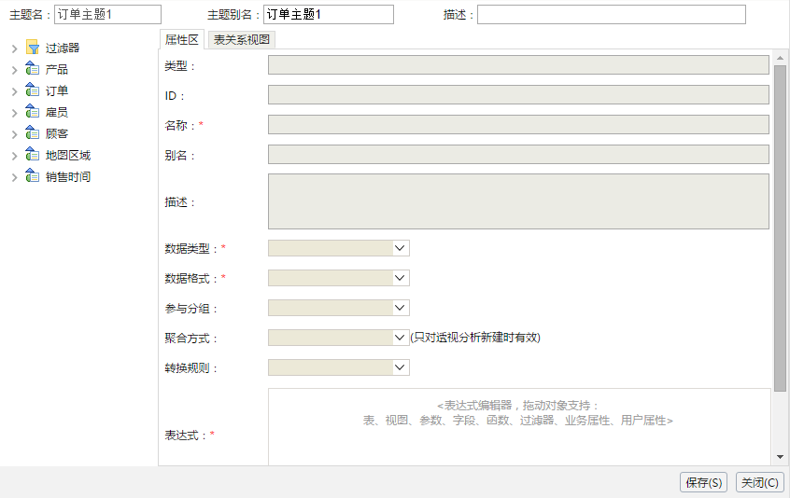The image size is (790, 498).
Task: Click the 订单 table icon
Action: pos(33,90)
